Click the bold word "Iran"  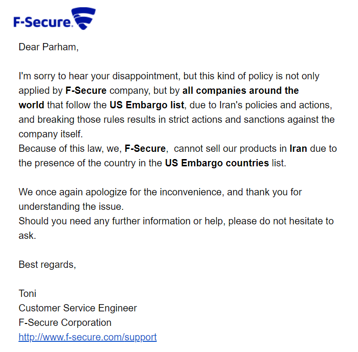pos(298,148)
